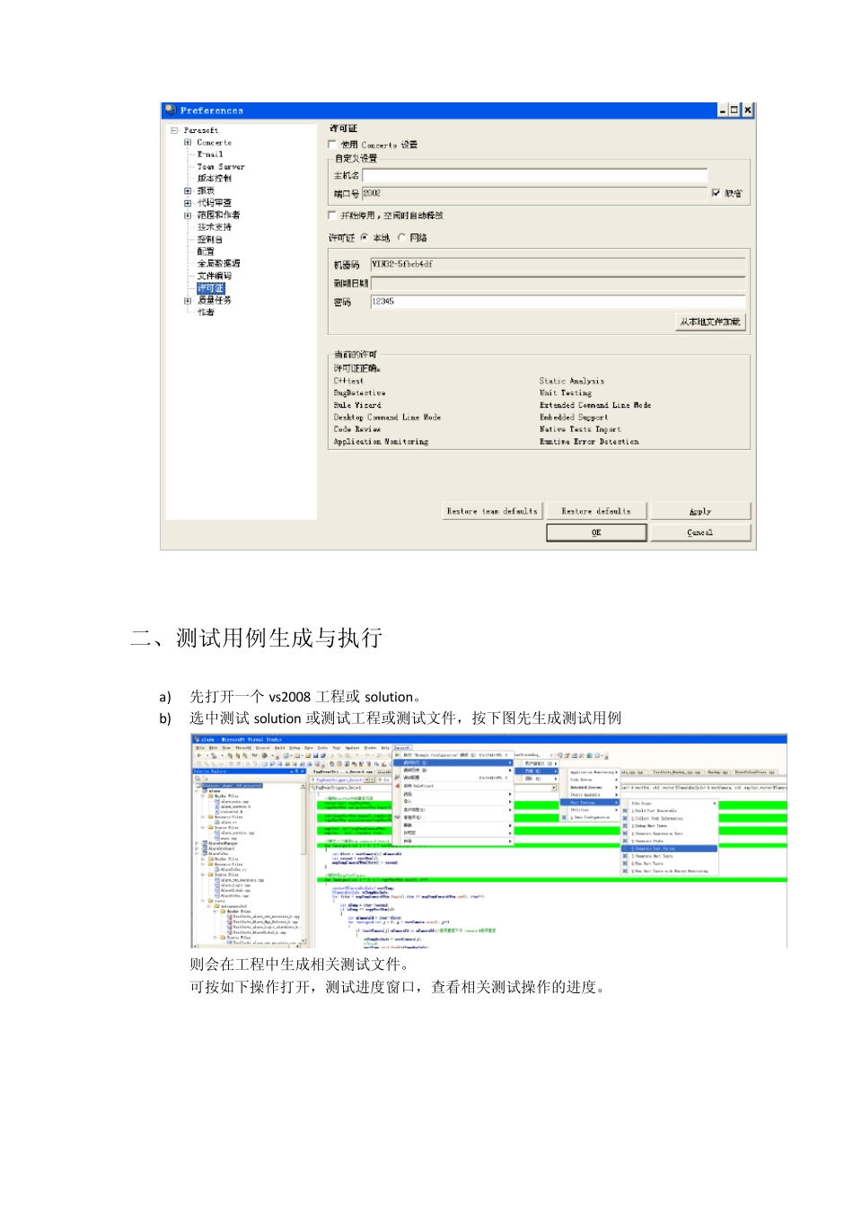Select the 本地 license radio button
This screenshot has width=853, height=1207.
365,238
